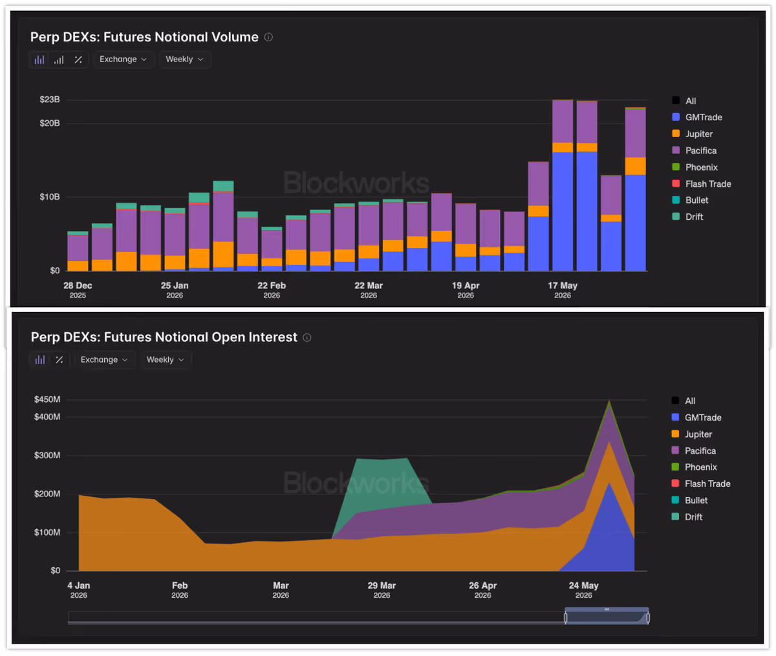Click the 19 Apr 2026 axis label
Image resolution: width=776 pixels, height=656 pixels.
click(x=466, y=290)
